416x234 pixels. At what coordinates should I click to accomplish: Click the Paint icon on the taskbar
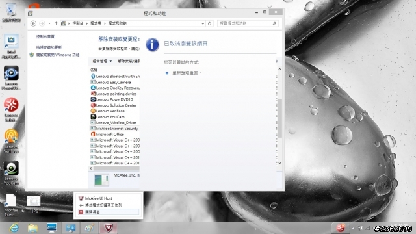pos(90,228)
